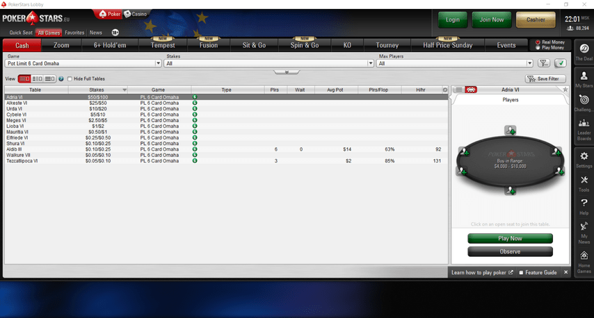594x318 pixels.
Task: Open The Deal in the sidebar
Action: pos(584,52)
